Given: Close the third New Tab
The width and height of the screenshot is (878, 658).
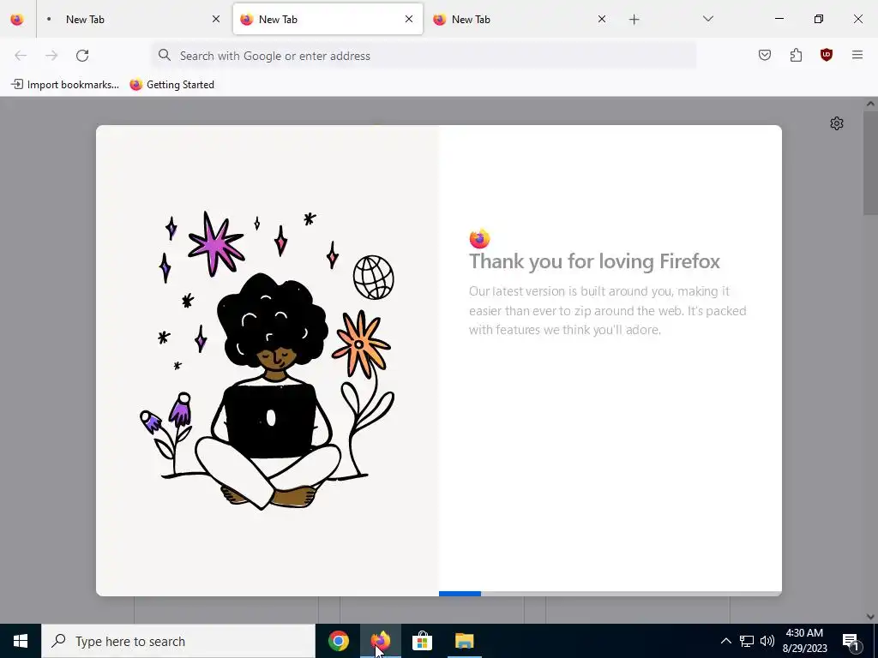Looking at the screenshot, I should (x=602, y=19).
